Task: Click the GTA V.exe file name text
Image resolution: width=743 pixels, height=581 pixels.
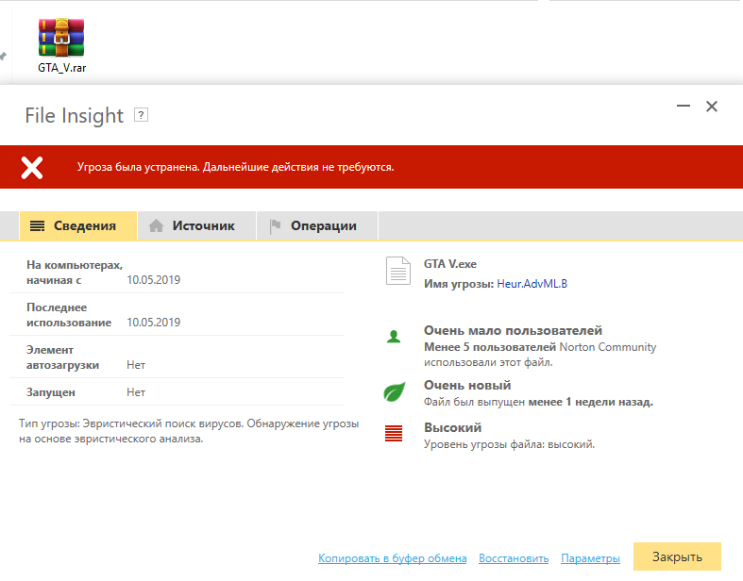Action: pos(450,264)
